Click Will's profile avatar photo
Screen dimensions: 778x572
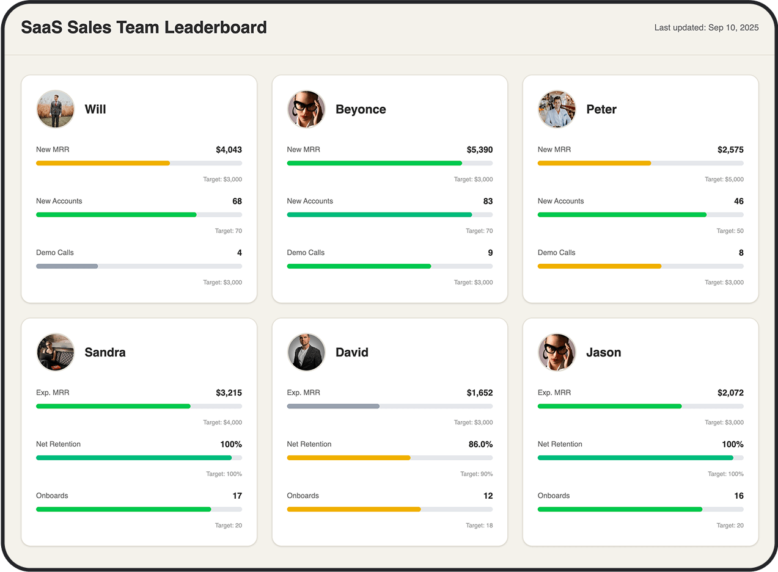(55, 110)
